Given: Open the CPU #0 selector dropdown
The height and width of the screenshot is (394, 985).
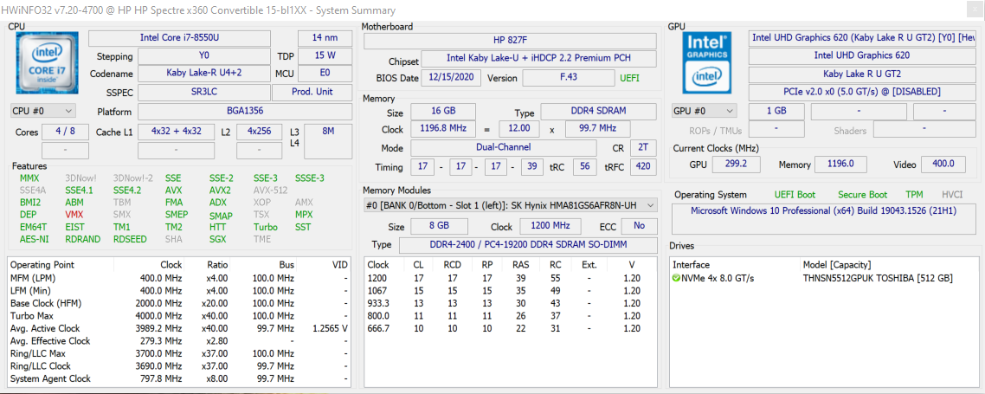Looking at the screenshot, I should click(x=42, y=111).
